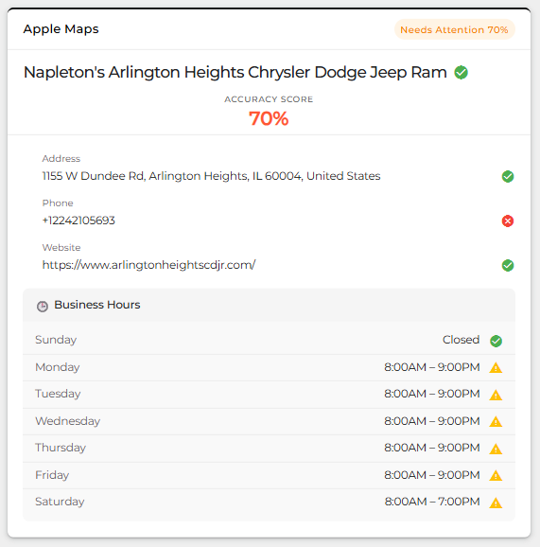
Task: Select the Apple Maps card title
Action: pos(61,29)
